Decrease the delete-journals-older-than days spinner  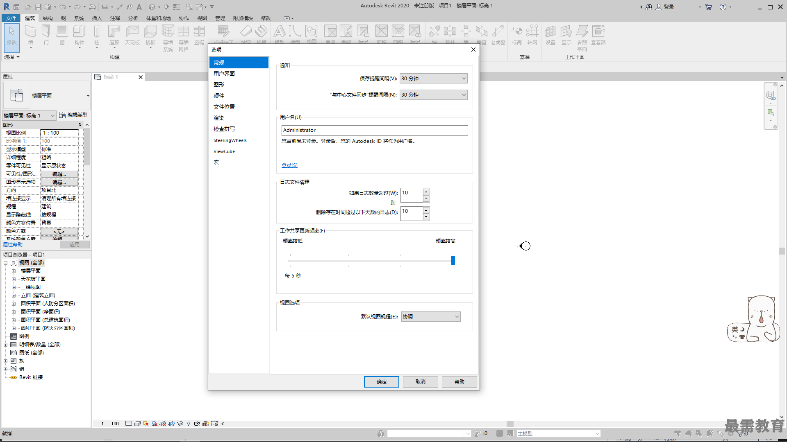[426, 217]
